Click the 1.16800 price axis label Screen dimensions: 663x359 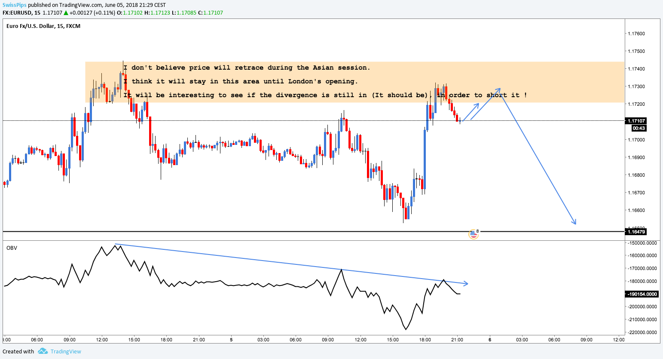coord(636,175)
